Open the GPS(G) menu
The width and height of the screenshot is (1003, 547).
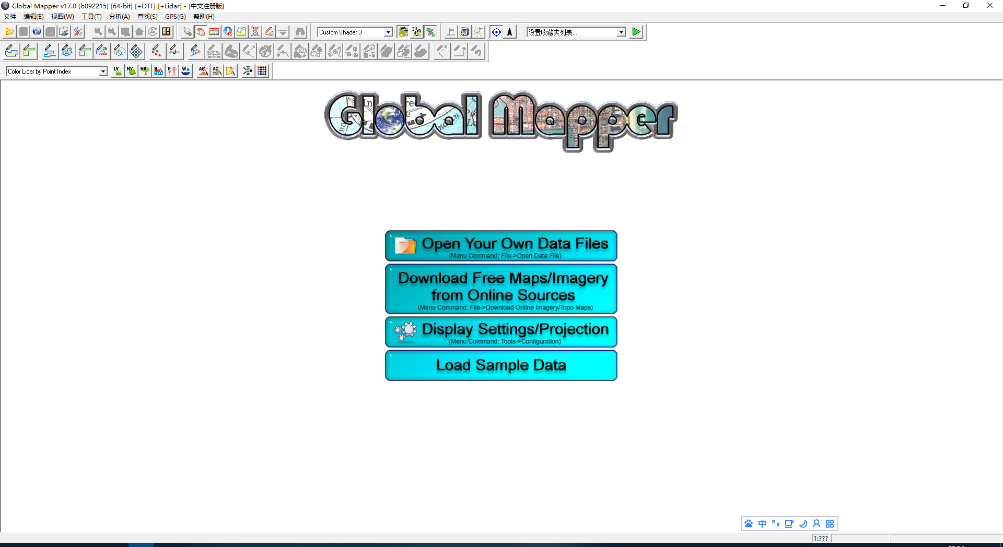(175, 17)
